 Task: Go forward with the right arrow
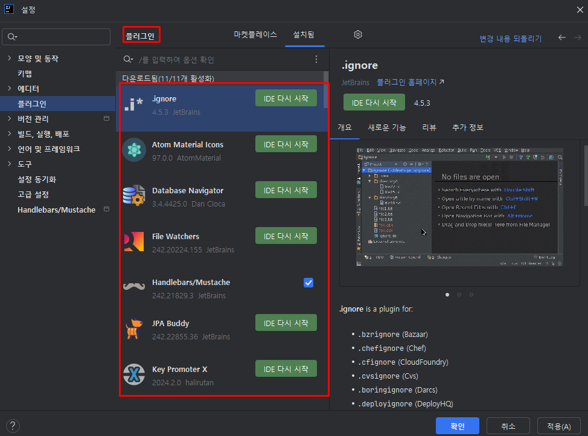click(x=578, y=37)
